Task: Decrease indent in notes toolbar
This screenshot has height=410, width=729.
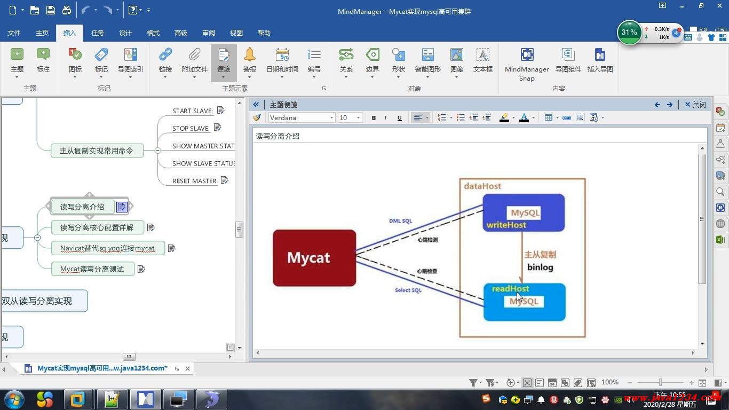Action: point(473,117)
